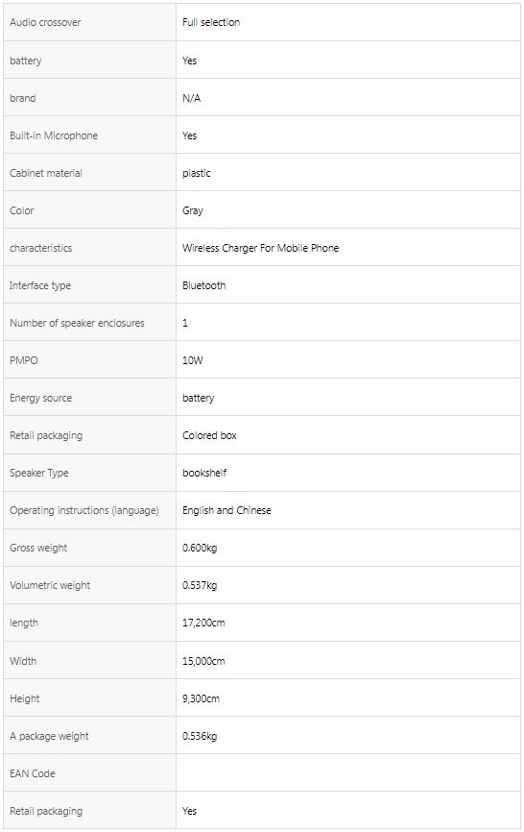Select the 'Colored box' packaging value
Viewport: 524px width, 832px height.
(209, 435)
